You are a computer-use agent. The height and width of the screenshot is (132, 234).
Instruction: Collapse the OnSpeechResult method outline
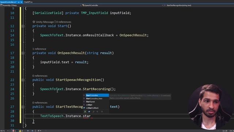pyautogui.click(x=23, y=53)
